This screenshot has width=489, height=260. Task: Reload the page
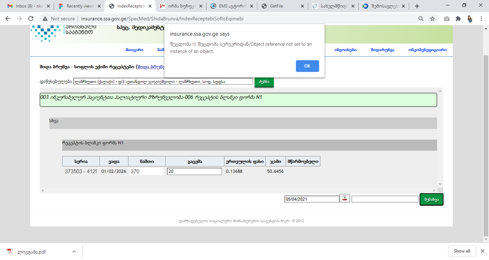coord(31,19)
